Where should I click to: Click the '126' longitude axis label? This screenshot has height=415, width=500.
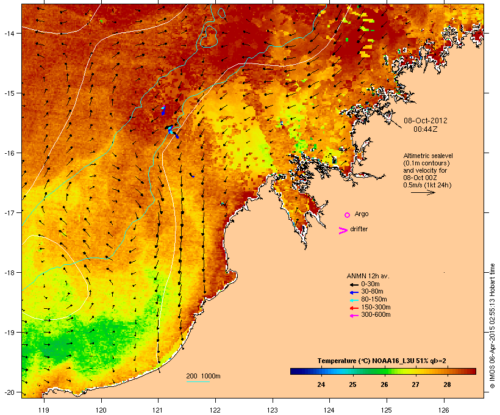pyautogui.click(x=444, y=410)
